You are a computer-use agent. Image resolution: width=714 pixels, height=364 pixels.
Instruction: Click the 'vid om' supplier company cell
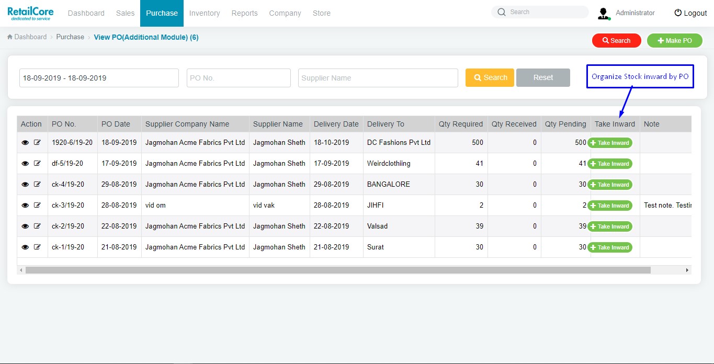pos(195,205)
